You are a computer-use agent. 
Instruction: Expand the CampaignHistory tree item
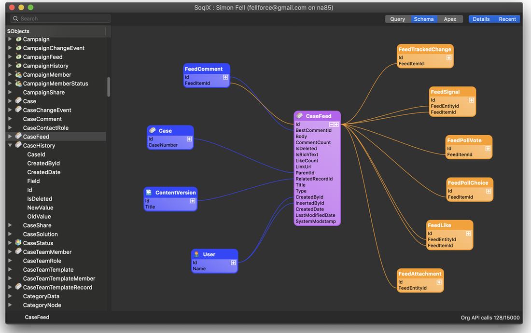[x=10, y=66]
